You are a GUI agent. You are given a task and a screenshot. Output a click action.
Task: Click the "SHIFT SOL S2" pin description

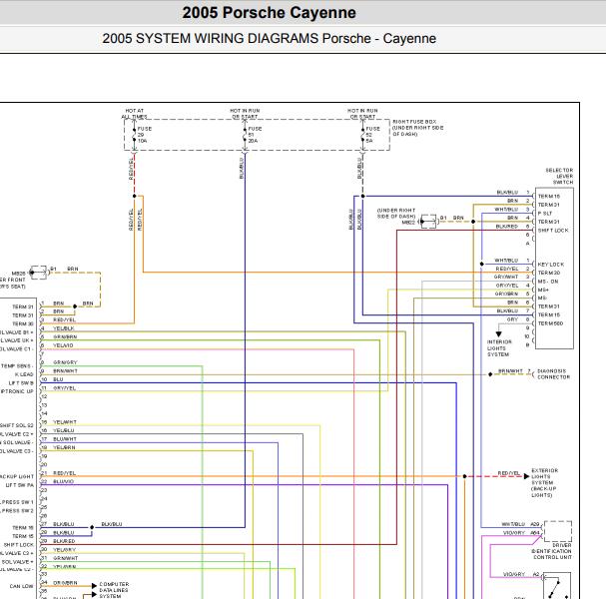point(17,425)
